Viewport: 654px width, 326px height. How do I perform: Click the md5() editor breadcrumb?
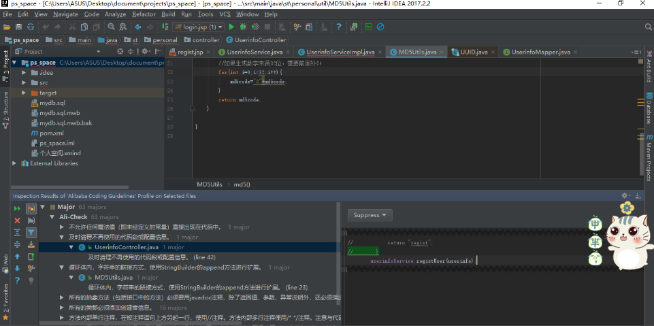pyautogui.click(x=242, y=184)
